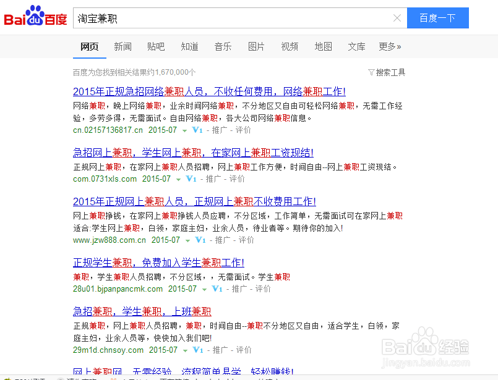Open 搜索工具 filter

click(x=387, y=72)
